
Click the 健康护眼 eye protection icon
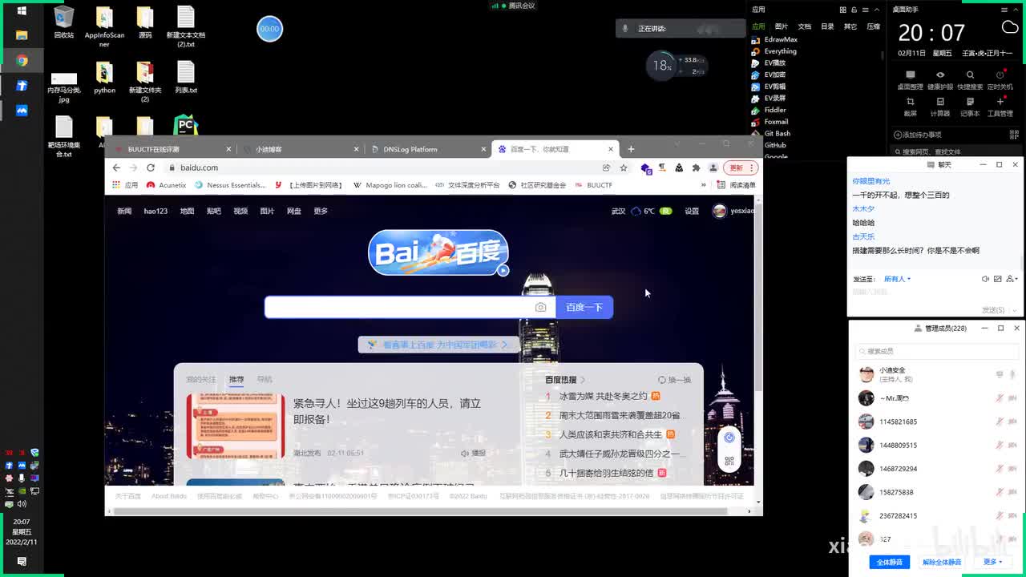coord(940,79)
